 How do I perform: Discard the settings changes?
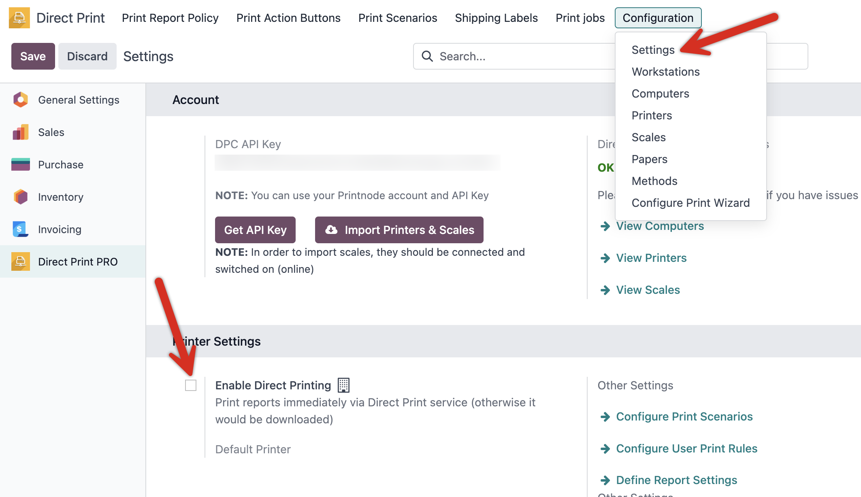87,56
